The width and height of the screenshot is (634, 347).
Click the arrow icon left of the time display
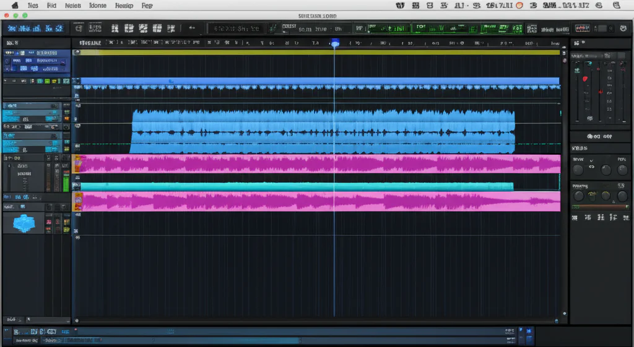[192, 28]
